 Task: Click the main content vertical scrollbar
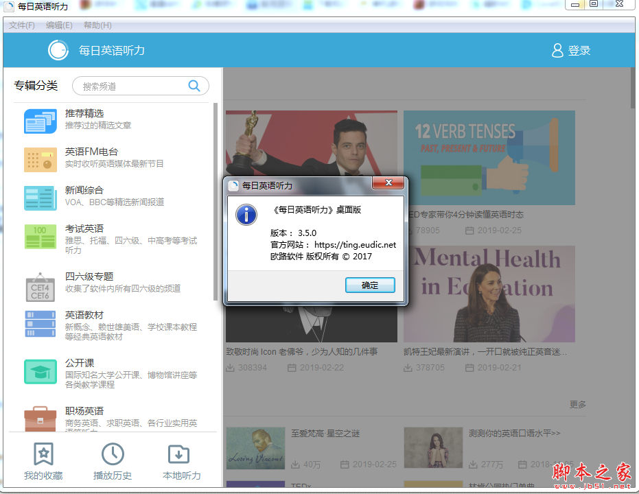point(633,88)
